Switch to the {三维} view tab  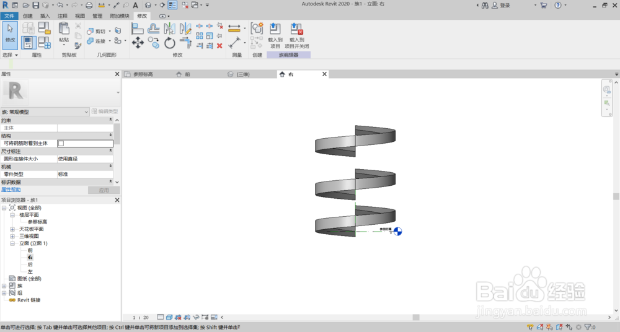[x=243, y=74]
